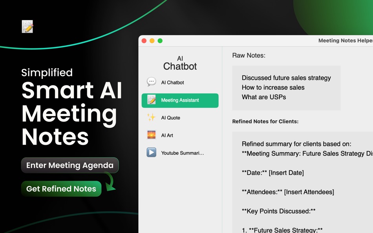The height and width of the screenshot is (233, 373).
Task: Minimize the window with the yellow button
Action: pos(152,41)
